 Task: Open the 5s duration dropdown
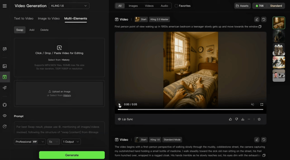pyautogui.click(x=53, y=142)
